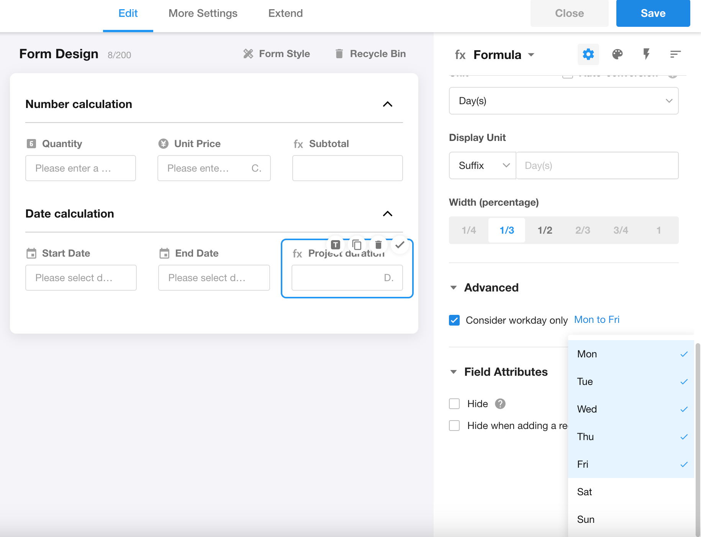
Task: Open the Recycle Bin
Action: [x=370, y=54]
